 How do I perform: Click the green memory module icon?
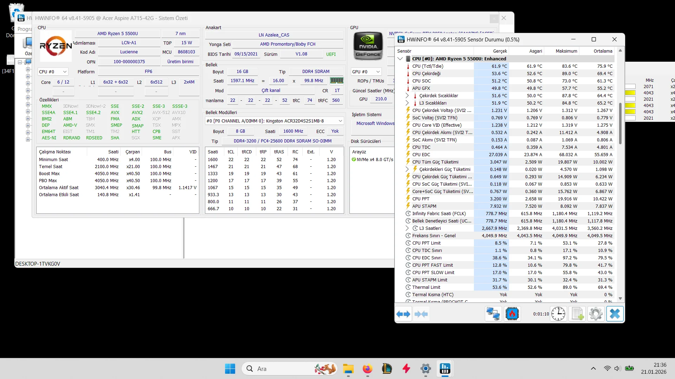point(336,81)
